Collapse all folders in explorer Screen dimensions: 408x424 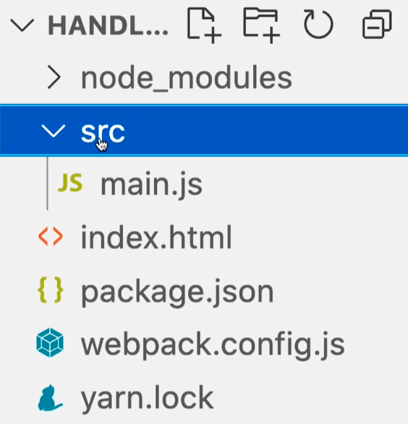pos(377,25)
